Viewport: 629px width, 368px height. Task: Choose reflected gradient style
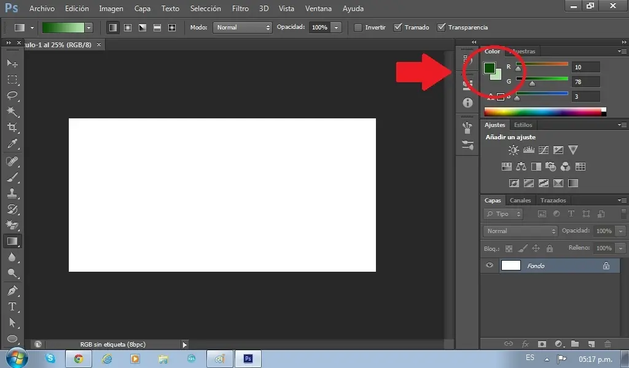157,27
